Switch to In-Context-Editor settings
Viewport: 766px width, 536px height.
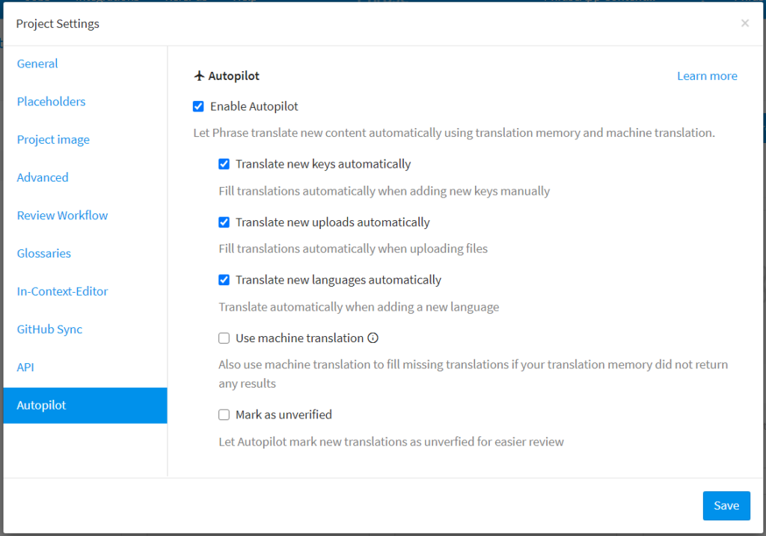(62, 291)
